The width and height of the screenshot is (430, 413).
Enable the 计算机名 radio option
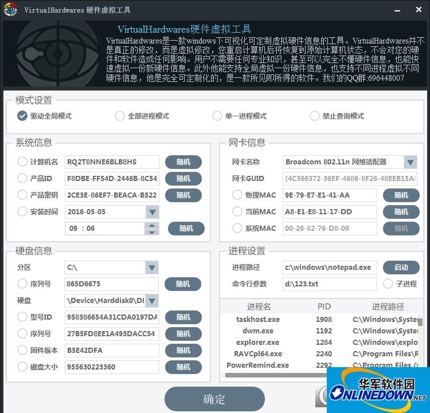tap(22, 162)
